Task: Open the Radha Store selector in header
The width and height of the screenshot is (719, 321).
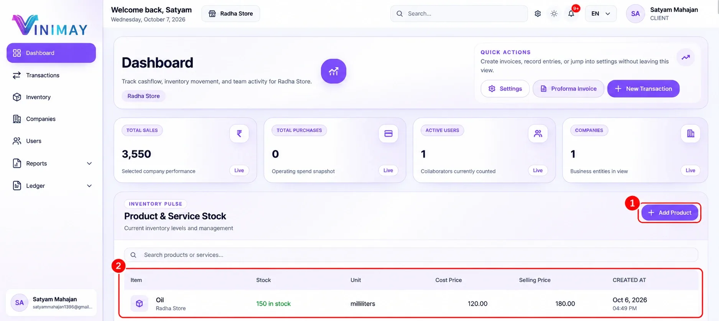Action: (x=230, y=14)
